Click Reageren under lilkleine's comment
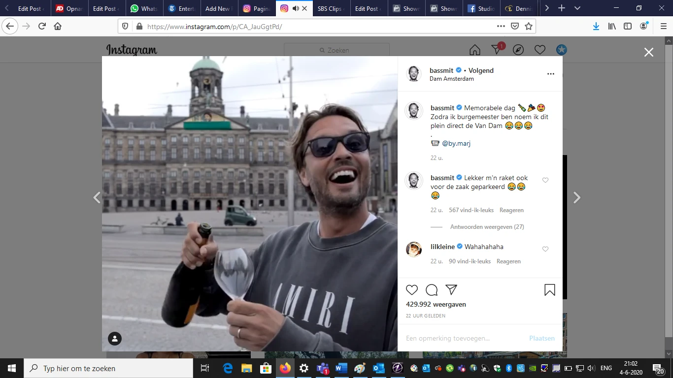Viewport: 673px width, 378px height. coord(508,261)
